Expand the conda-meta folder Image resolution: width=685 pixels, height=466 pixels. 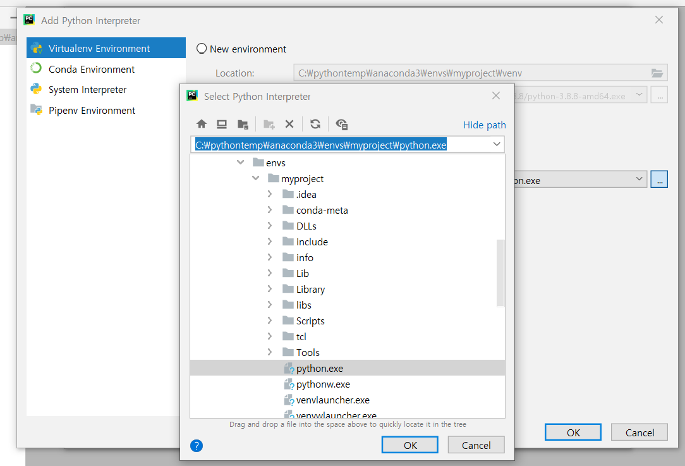(x=270, y=210)
